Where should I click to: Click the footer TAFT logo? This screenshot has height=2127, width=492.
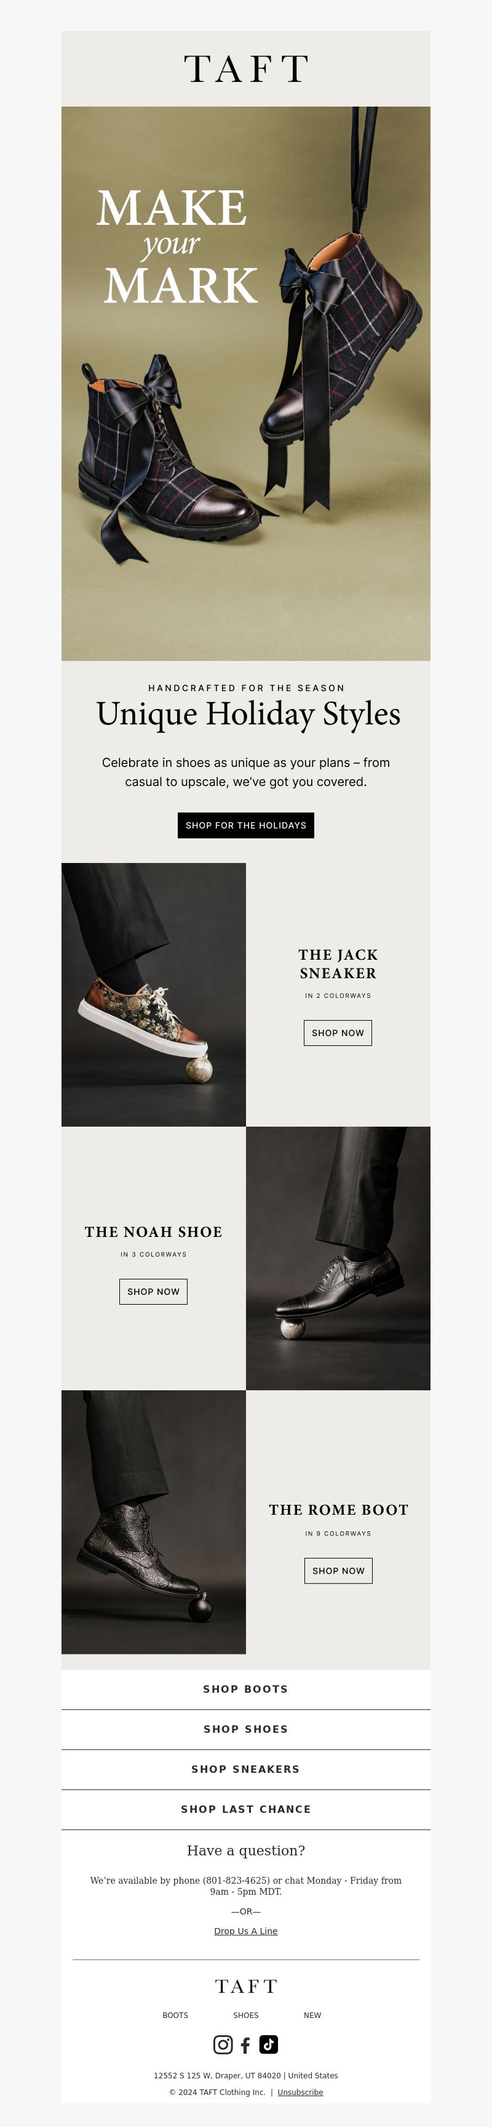tap(245, 1986)
